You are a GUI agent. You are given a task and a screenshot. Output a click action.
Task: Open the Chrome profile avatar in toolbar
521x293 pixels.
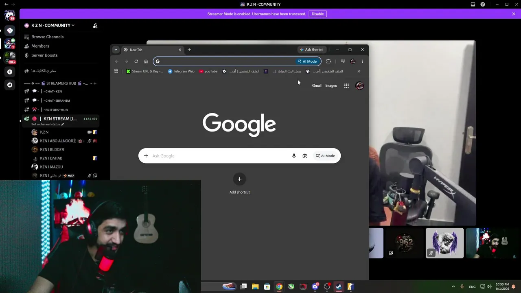pyautogui.click(x=353, y=61)
